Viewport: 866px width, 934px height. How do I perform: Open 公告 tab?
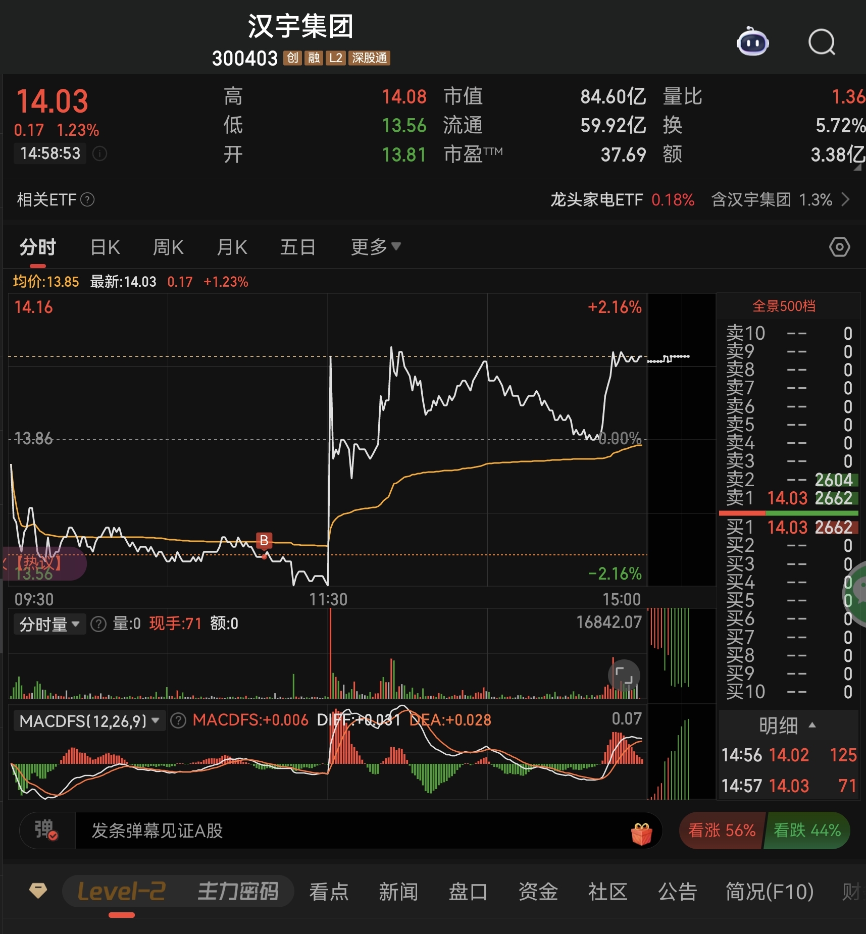(678, 892)
